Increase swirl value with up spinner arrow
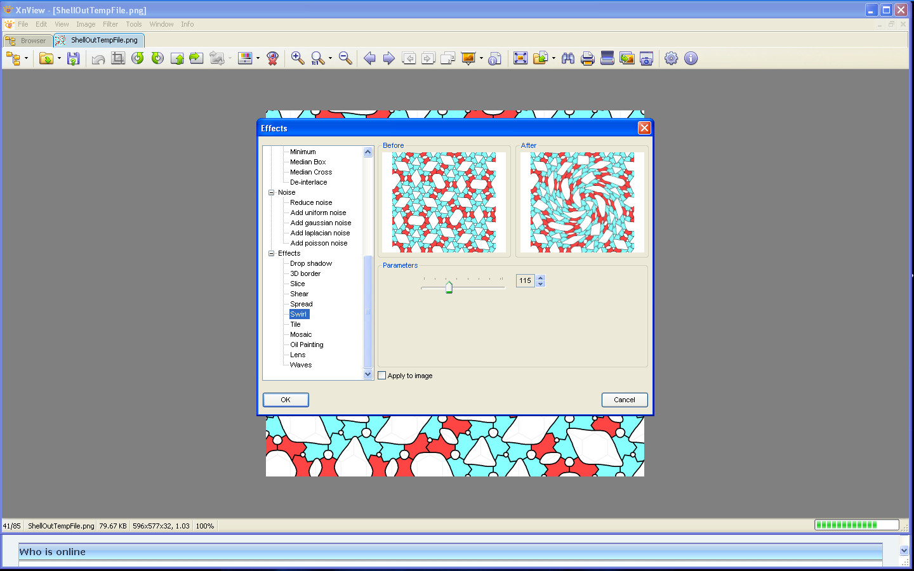Viewport: 914px width, 571px height. click(x=541, y=277)
